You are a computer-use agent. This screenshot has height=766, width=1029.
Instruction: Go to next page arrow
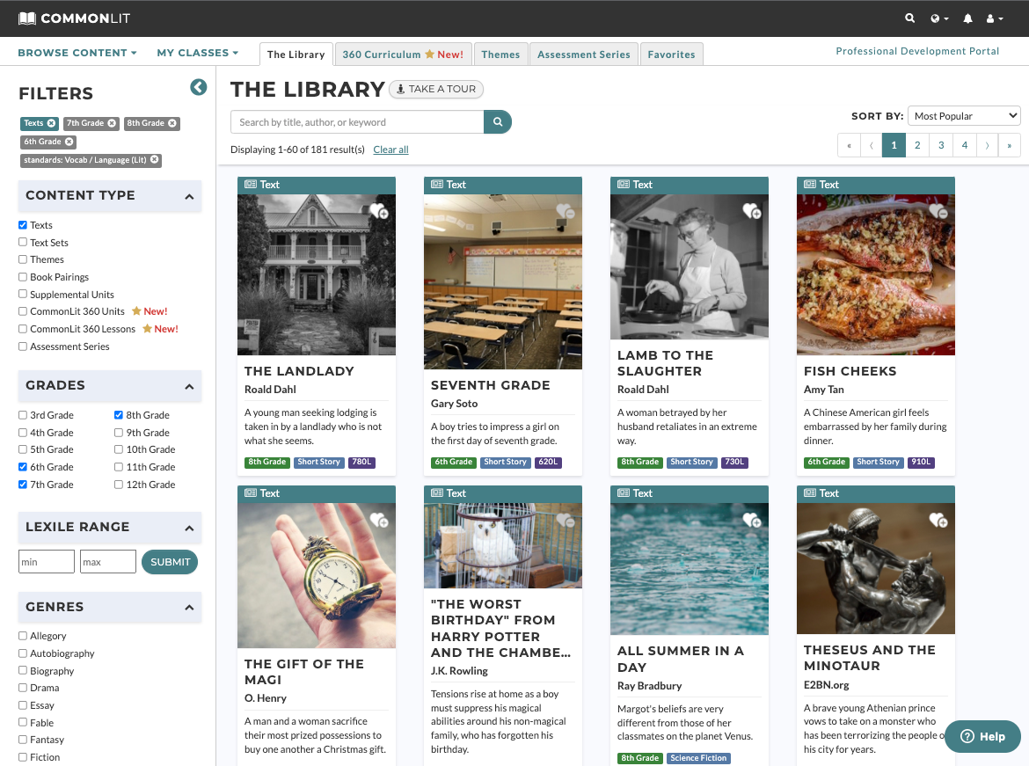point(987,145)
